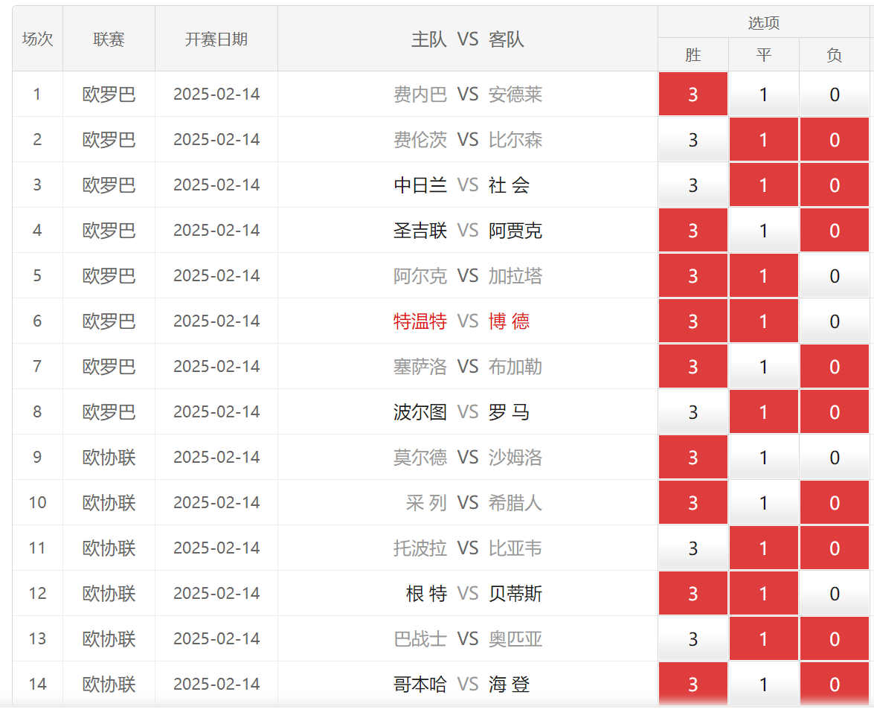
Task: Toggle win 3 for 圣吉联 vs 阿贾克
Action: [x=693, y=231]
